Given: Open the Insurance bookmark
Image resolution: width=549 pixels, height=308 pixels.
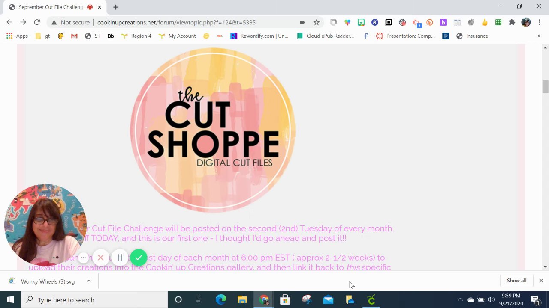Looking at the screenshot, I should coord(472,36).
